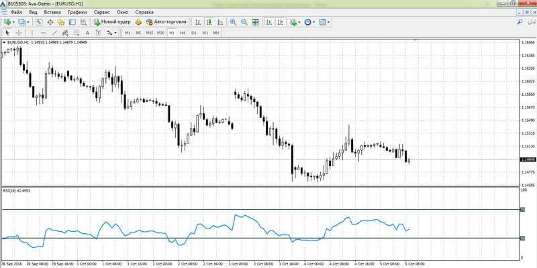The image size is (537, 268).
Task: Switch to M15 timeframe
Action: pos(149,33)
